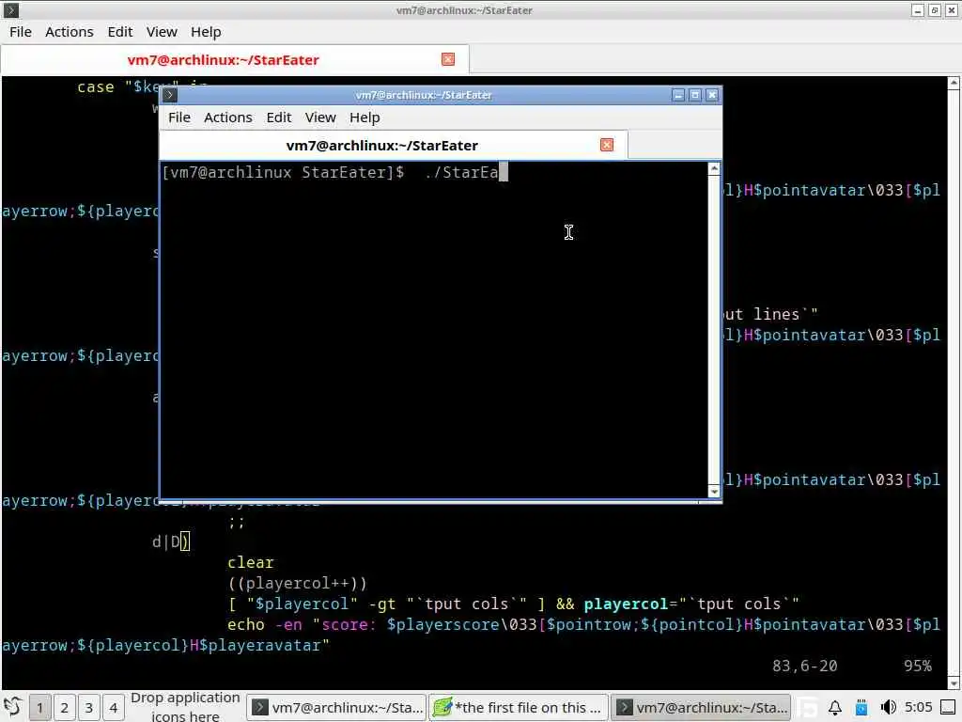Open Actions menu in background terminal window
The width and height of the screenshot is (962, 722).
[x=70, y=32]
